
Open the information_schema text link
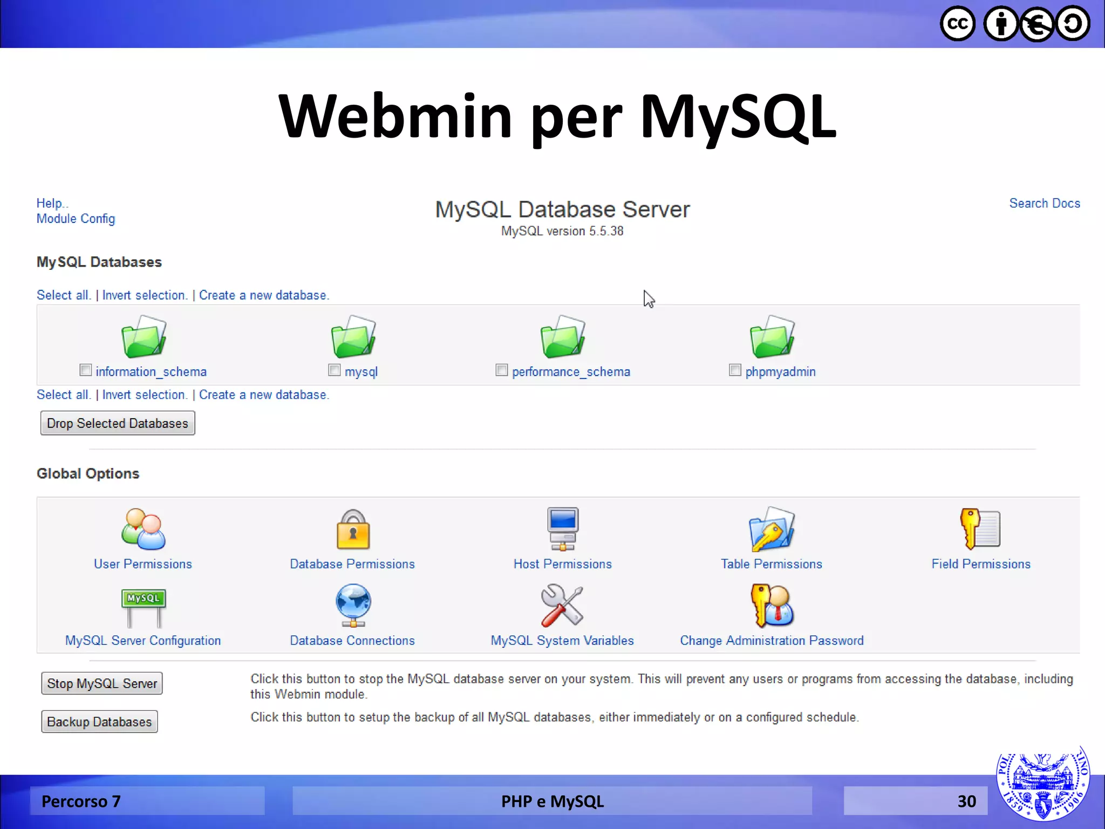click(x=151, y=372)
